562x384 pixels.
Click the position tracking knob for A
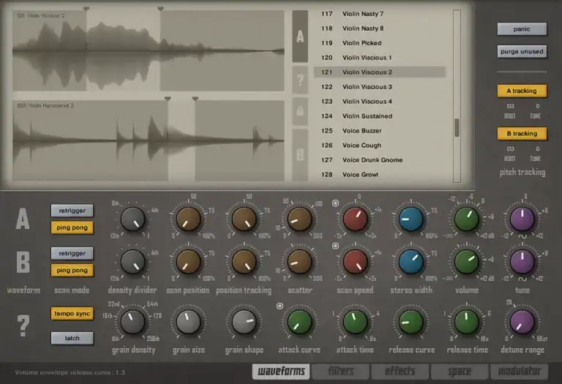(244, 219)
